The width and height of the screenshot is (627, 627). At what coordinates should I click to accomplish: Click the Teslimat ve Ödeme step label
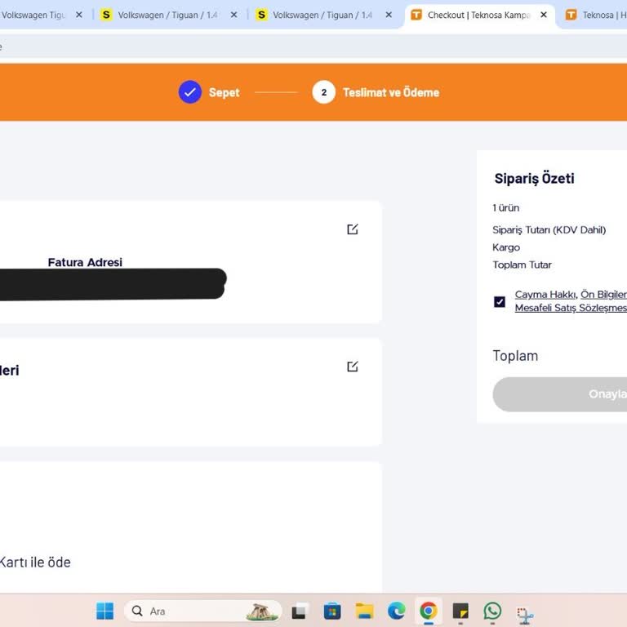391,92
